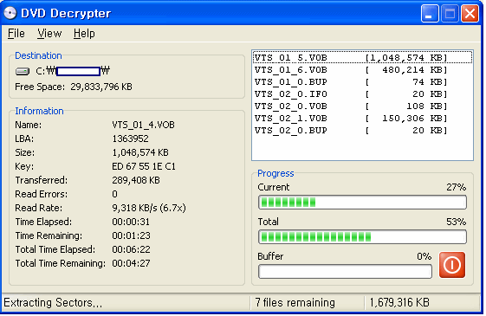The height and width of the screenshot is (316, 486).
Task: Click the DVD disc icon in title bar
Action: point(10,13)
